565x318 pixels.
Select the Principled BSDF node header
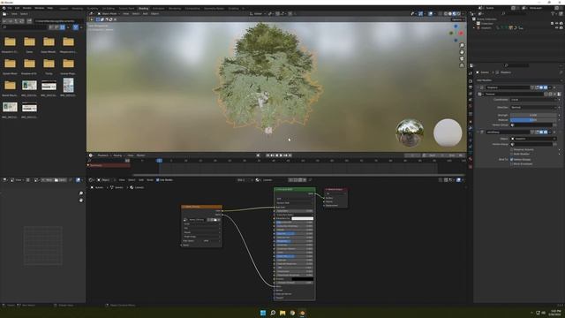[x=294, y=189]
